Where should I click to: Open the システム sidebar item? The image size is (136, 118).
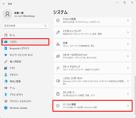click(25, 42)
